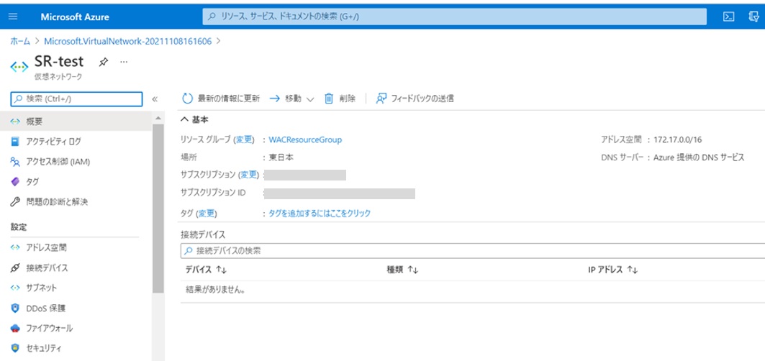Change resource group via 変更 link
This screenshot has height=361, width=765.
[245, 140]
